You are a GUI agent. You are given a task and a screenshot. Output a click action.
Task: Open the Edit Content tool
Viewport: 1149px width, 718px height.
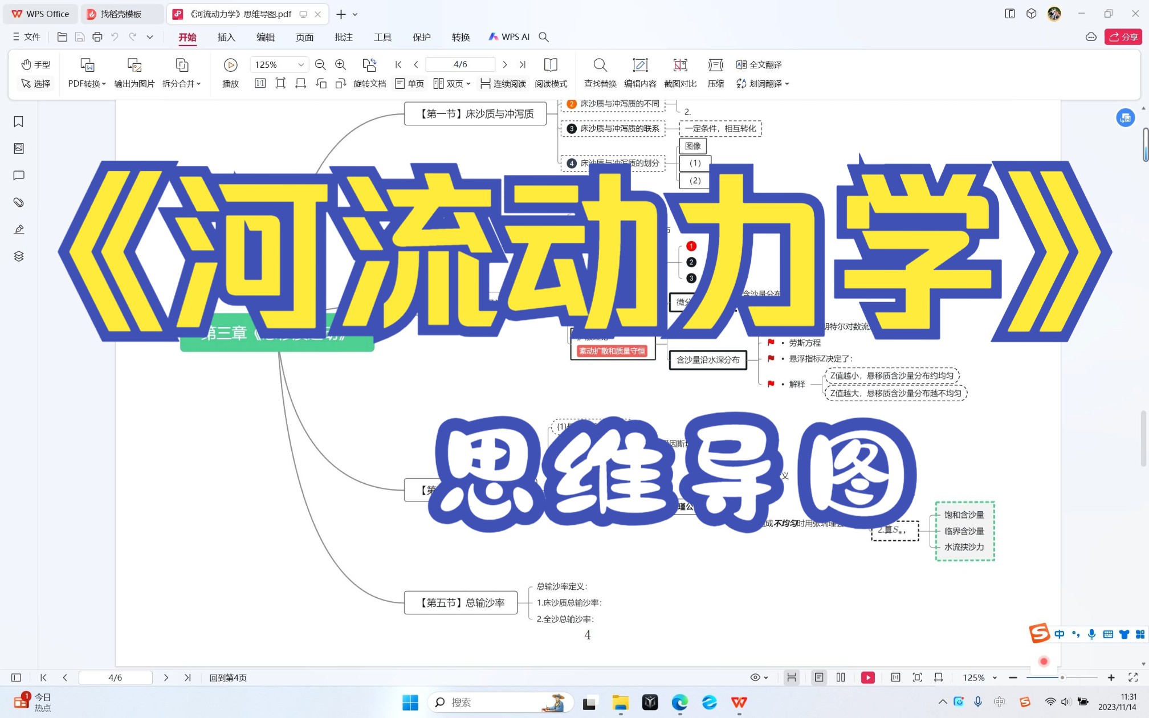tap(640, 73)
